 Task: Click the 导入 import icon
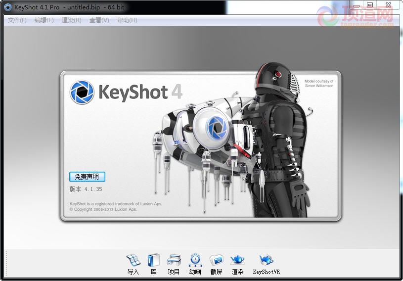[133, 264]
